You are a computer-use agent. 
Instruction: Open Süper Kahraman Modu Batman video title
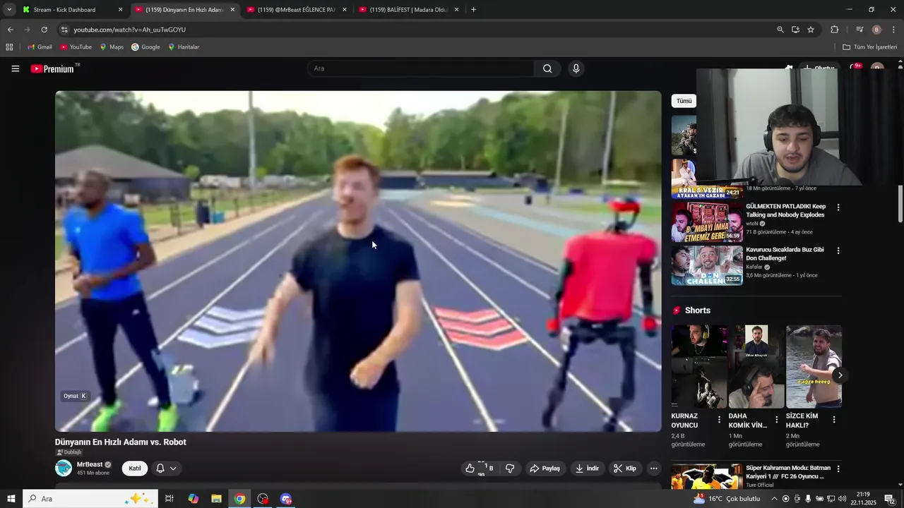tap(787, 472)
